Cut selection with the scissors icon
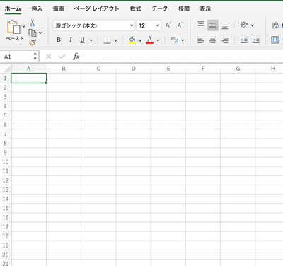The image size is (283, 266). (x=33, y=23)
